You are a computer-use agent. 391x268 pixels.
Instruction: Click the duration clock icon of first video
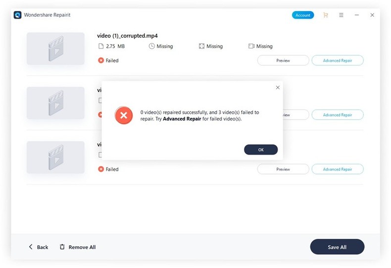coord(151,46)
